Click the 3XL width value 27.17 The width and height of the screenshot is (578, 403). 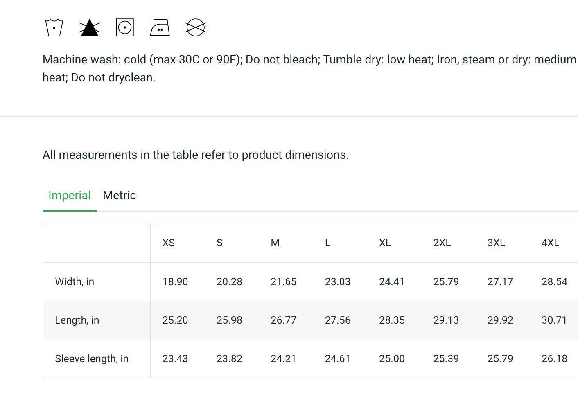click(x=500, y=281)
